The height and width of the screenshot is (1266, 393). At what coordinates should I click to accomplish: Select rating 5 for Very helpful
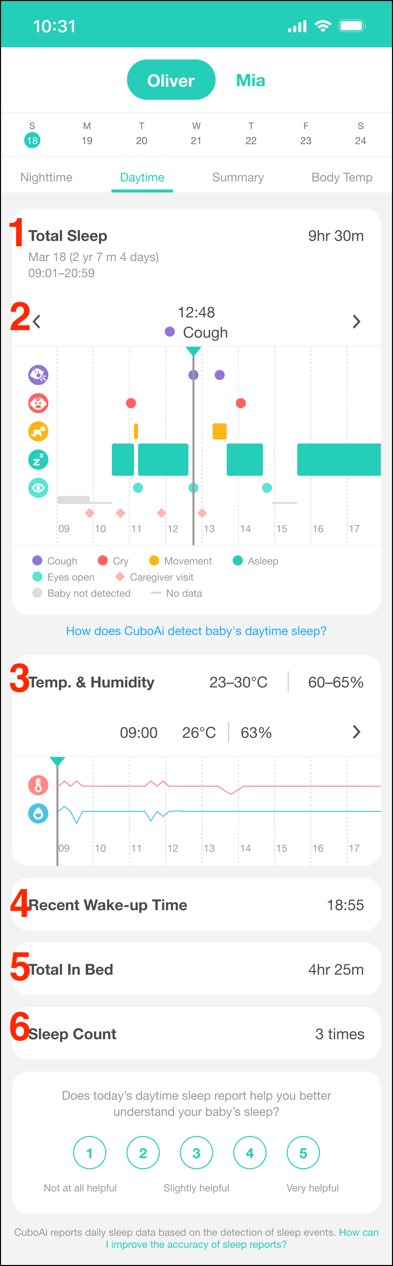click(303, 1152)
